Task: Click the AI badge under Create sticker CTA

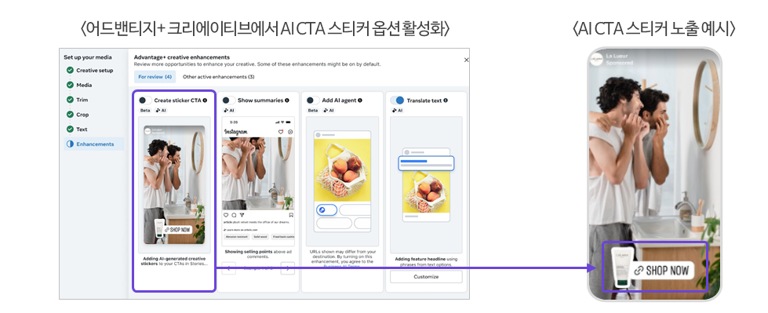Action: coord(161,111)
